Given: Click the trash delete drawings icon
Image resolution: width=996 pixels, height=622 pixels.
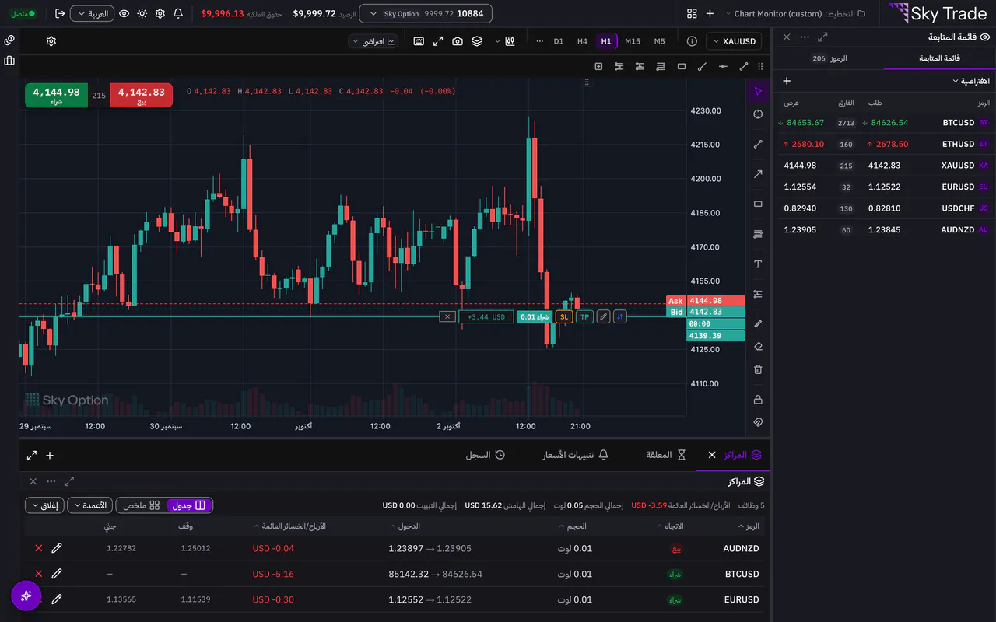Looking at the screenshot, I should (x=758, y=369).
